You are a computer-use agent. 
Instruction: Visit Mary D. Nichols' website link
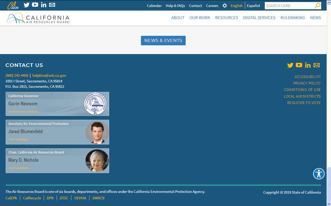[x=19, y=168]
